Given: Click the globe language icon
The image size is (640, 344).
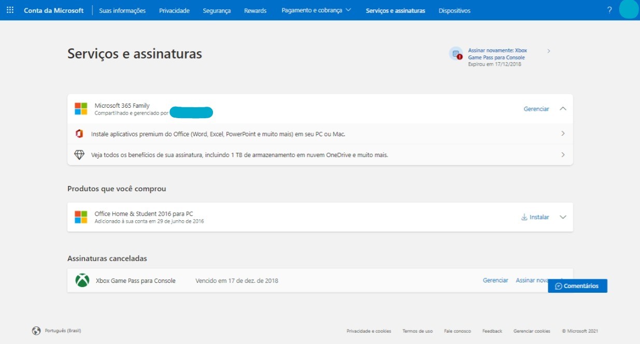Looking at the screenshot, I should pos(36,331).
